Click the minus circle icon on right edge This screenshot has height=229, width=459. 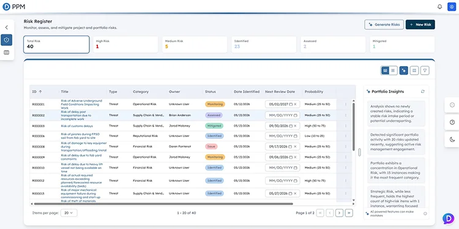click(x=452, y=105)
